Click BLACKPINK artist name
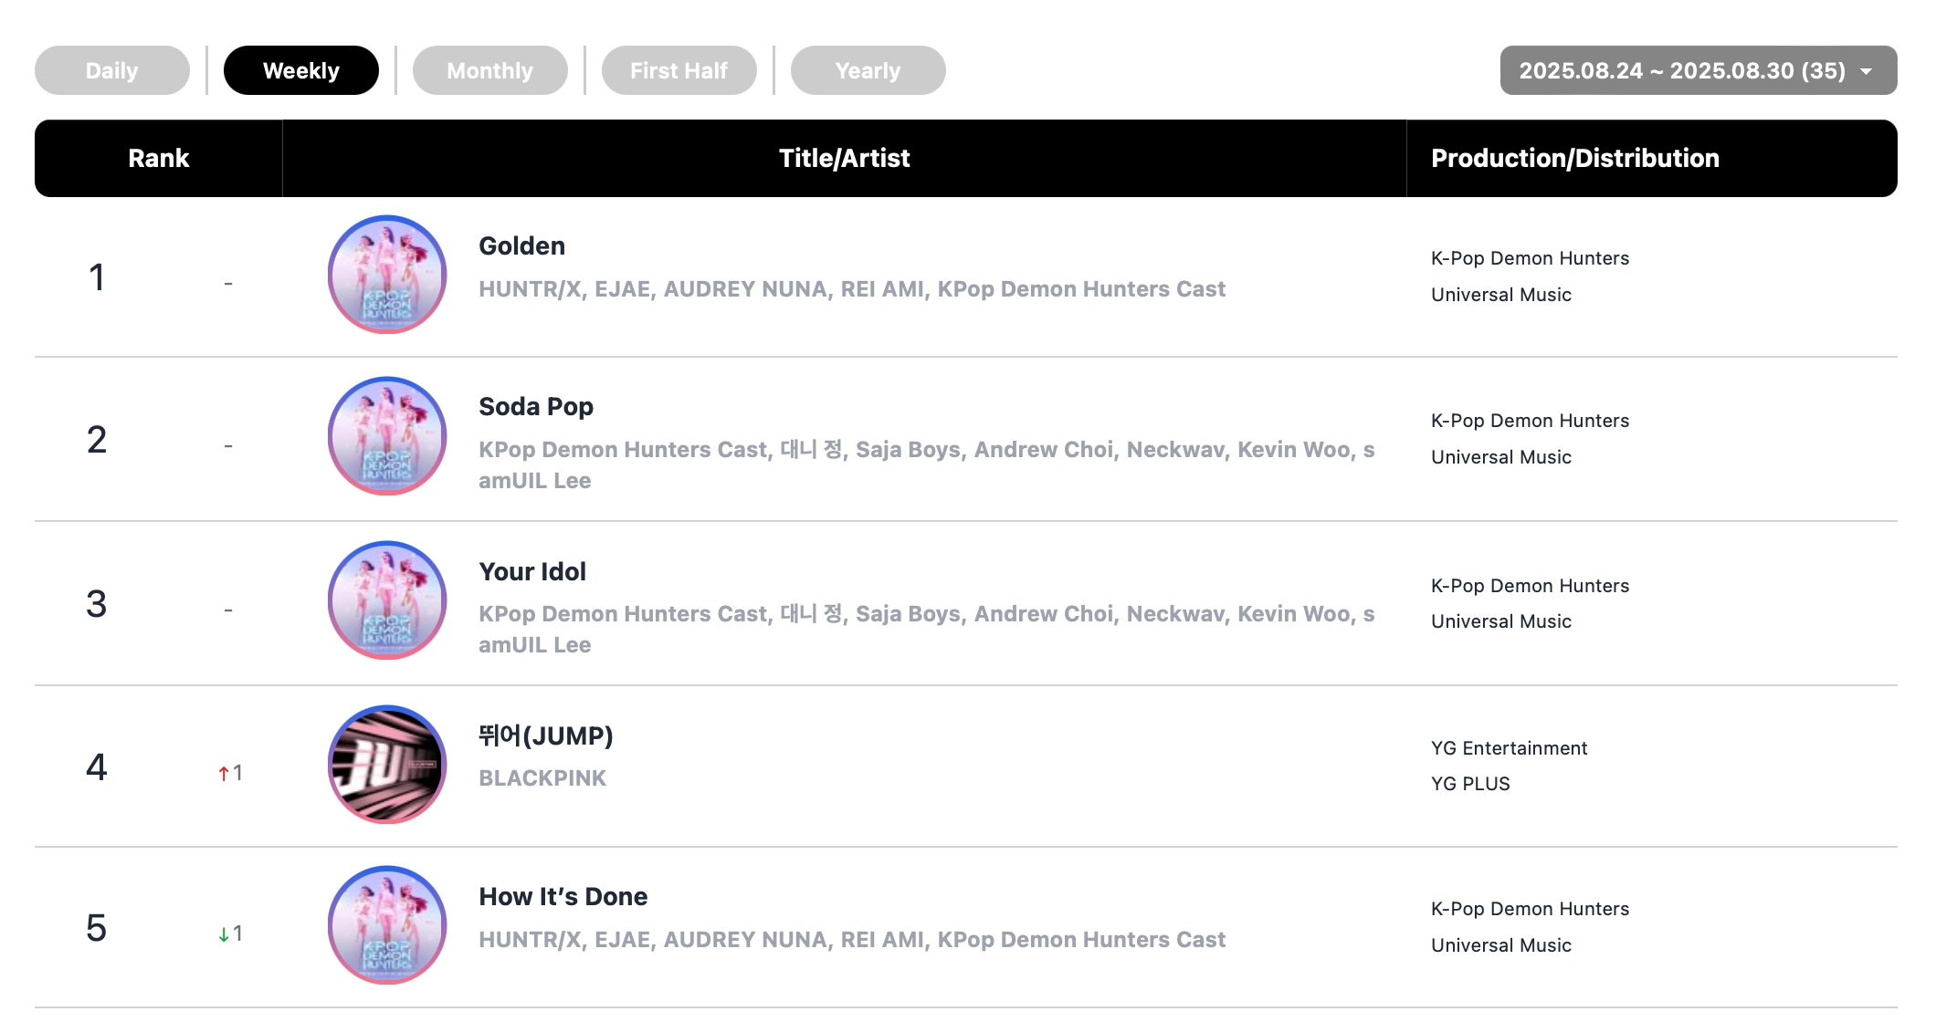The height and width of the screenshot is (1022, 1936). [x=542, y=778]
